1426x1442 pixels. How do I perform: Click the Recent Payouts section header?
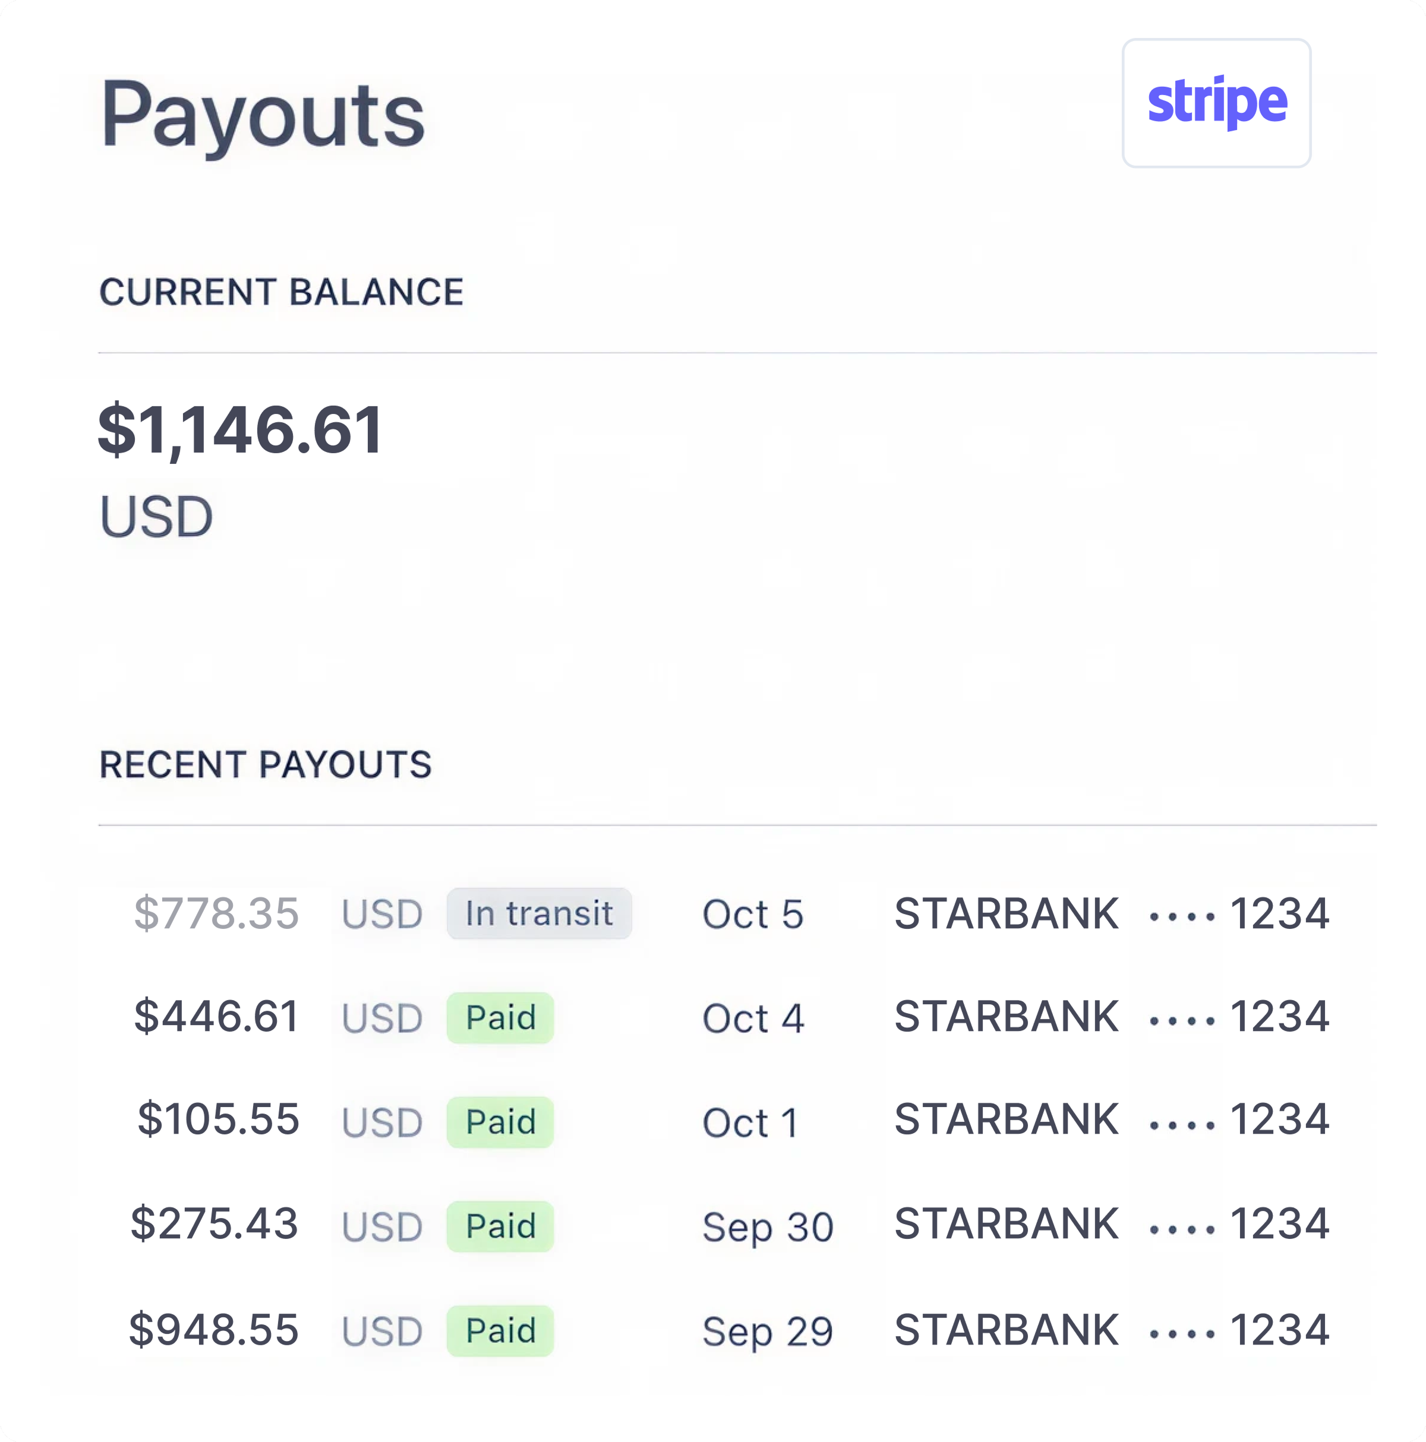(x=266, y=764)
